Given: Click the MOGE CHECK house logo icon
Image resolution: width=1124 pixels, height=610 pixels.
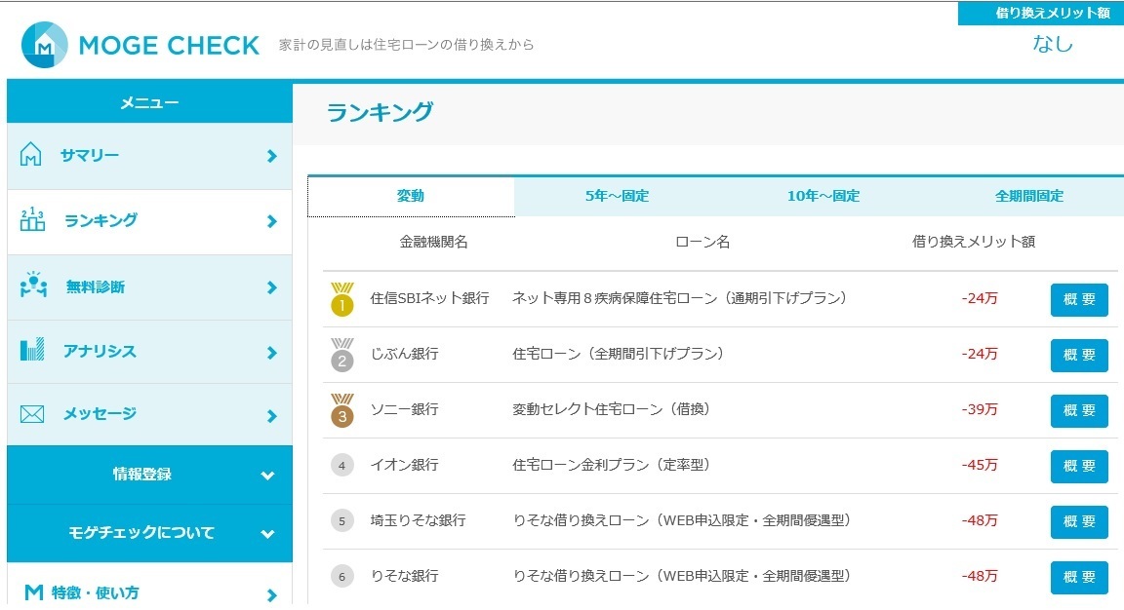Looking at the screenshot, I should [x=45, y=45].
